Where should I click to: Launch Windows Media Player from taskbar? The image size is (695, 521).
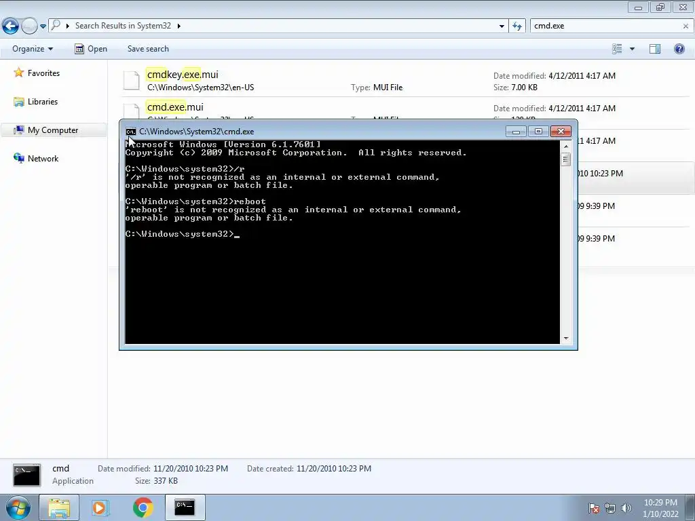coord(100,507)
